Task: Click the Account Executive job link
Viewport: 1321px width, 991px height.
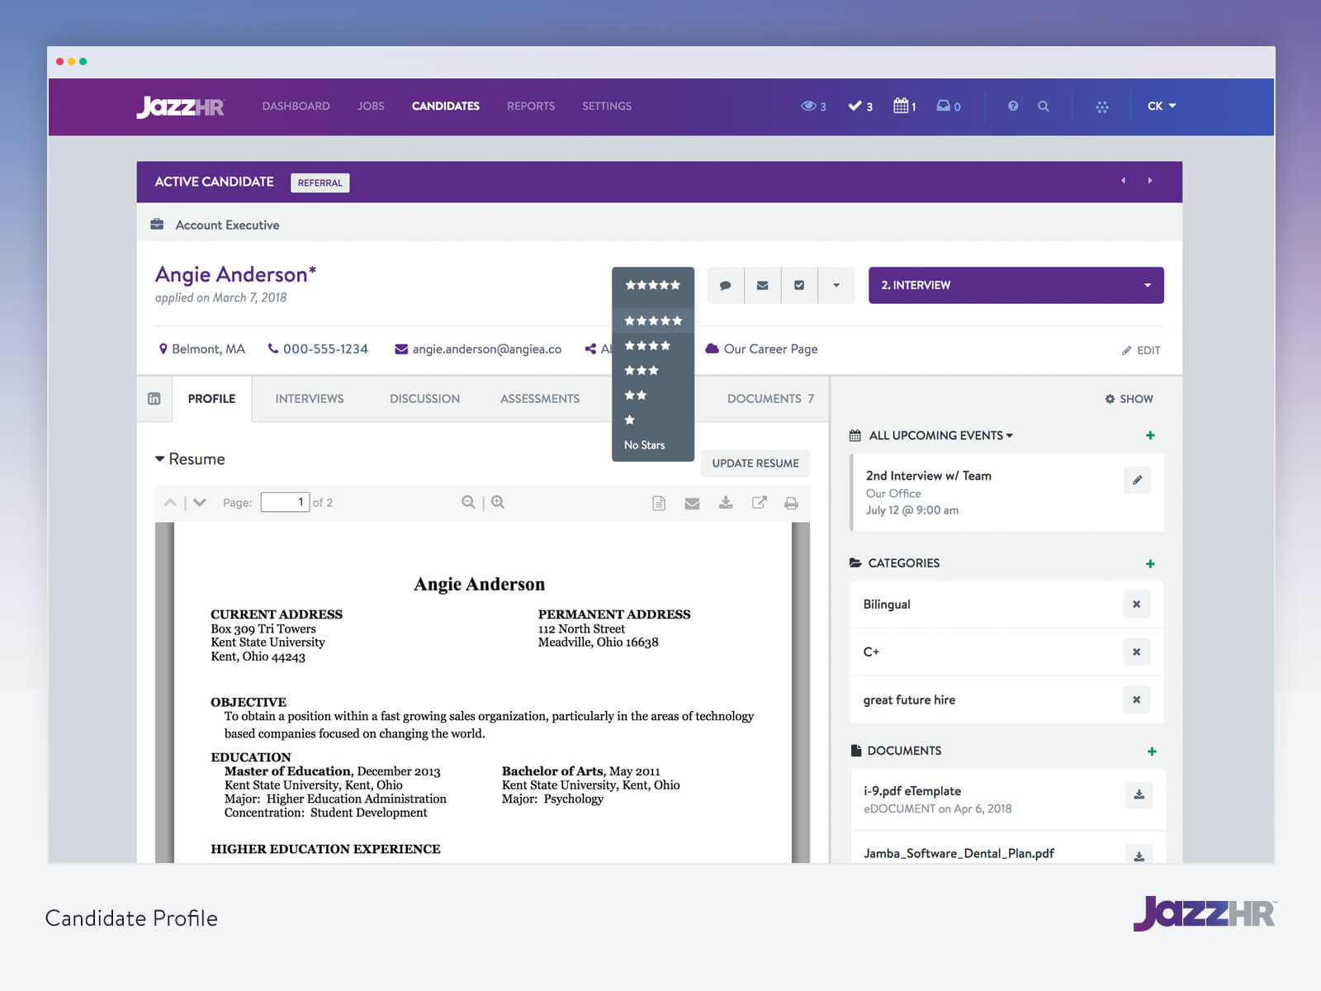Action: 227,225
